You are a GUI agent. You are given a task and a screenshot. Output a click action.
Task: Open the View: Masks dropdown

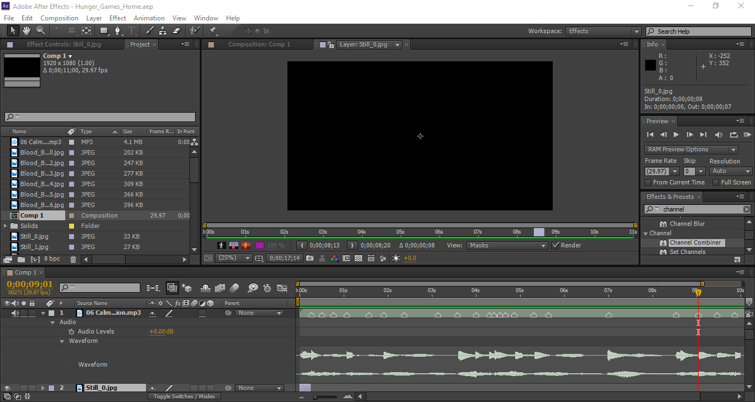click(x=507, y=245)
